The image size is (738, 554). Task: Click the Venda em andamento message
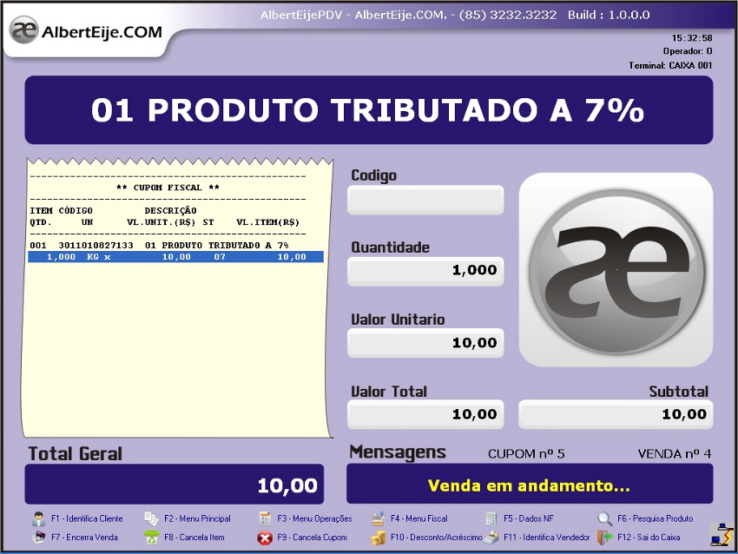click(x=530, y=485)
